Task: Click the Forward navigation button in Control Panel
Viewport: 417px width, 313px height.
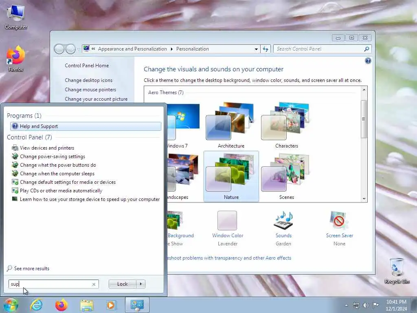Action: coord(70,49)
